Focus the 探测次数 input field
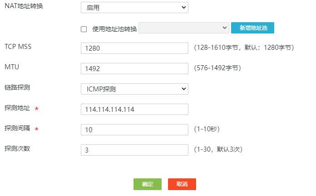The height and width of the screenshot is (196, 316). click(134, 150)
